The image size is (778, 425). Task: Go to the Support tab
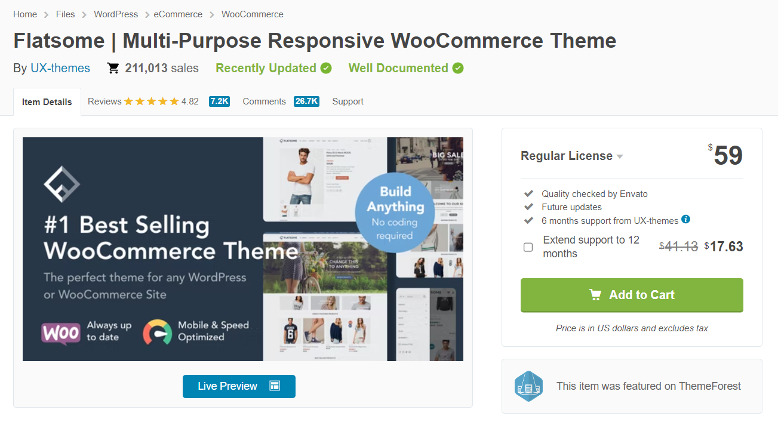(348, 101)
